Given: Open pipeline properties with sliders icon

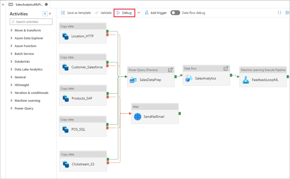Looking at the screenshot, I should tap(287, 12).
